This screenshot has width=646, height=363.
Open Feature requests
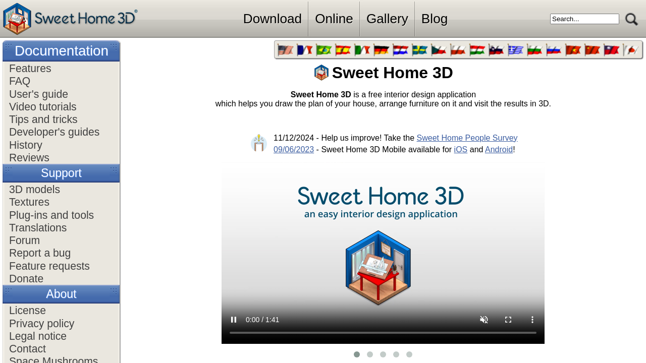click(49, 266)
